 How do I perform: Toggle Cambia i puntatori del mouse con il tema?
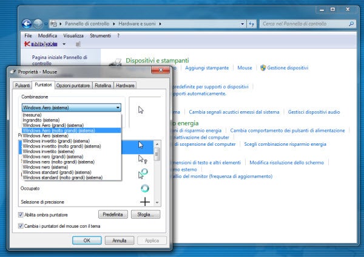click(x=21, y=226)
